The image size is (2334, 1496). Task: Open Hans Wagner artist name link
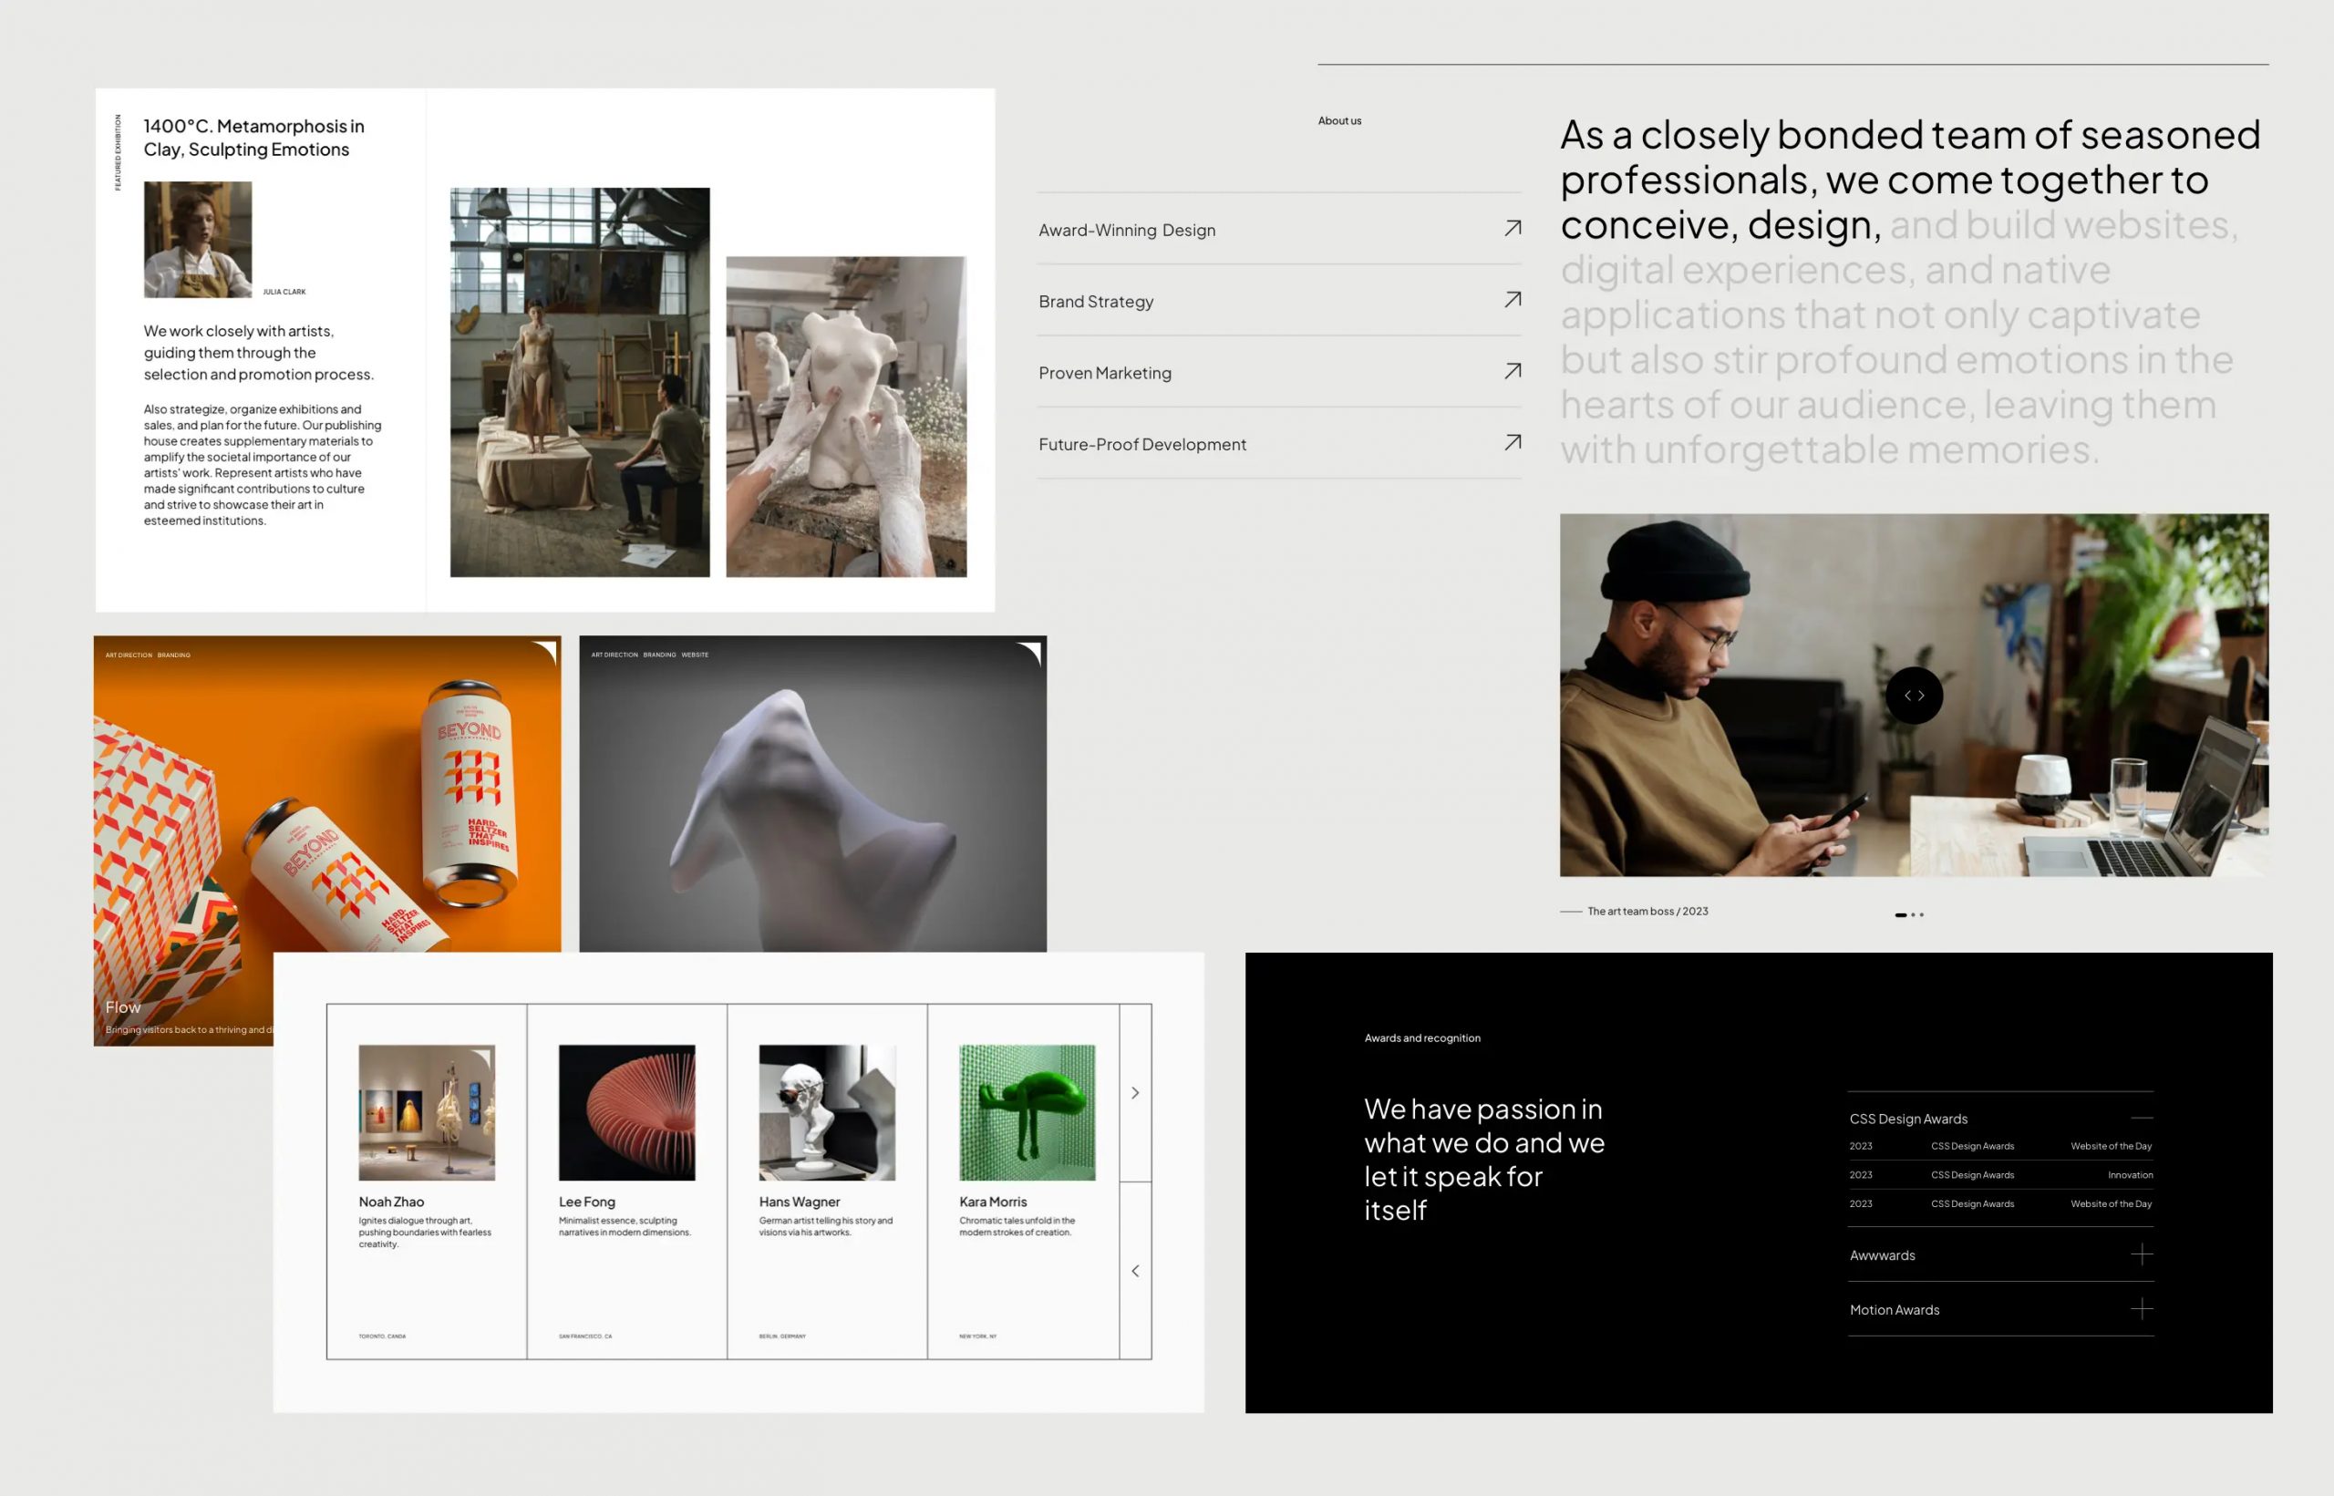(799, 1202)
